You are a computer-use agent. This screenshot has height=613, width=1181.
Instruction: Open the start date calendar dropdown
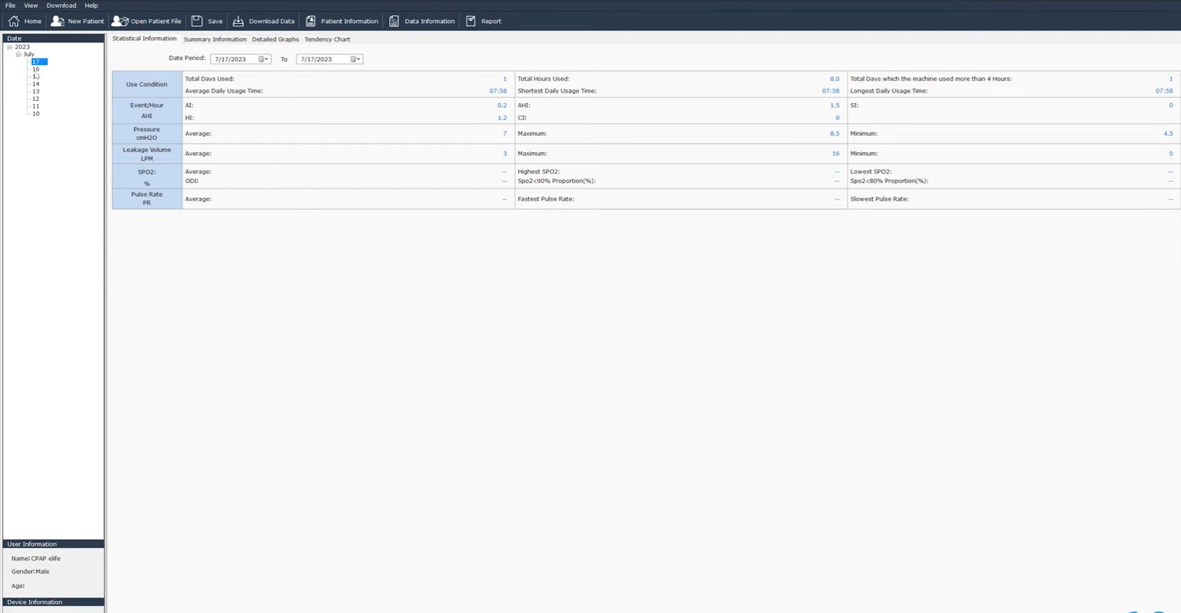click(x=263, y=59)
